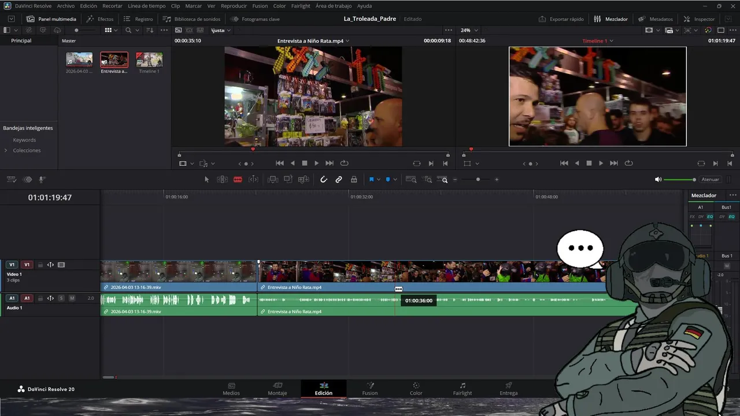
Task: Toggle the V1 lock track icon
Action: (x=40, y=265)
